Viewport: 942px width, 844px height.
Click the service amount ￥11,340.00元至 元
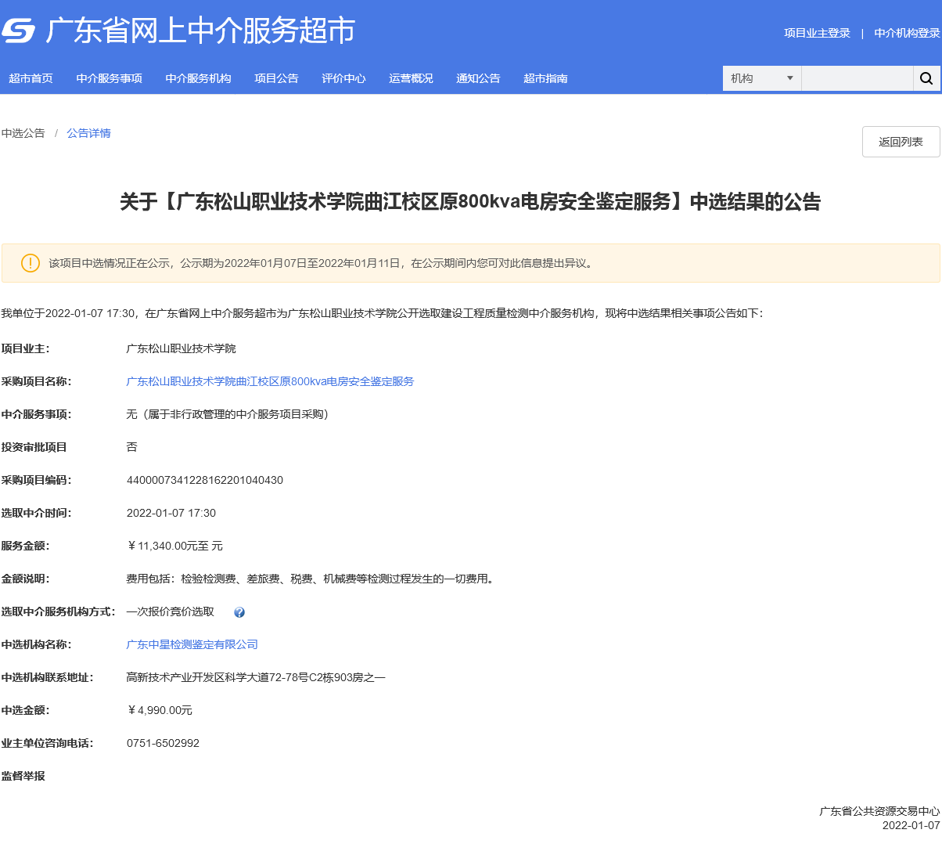pyautogui.click(x=174, y=546)
